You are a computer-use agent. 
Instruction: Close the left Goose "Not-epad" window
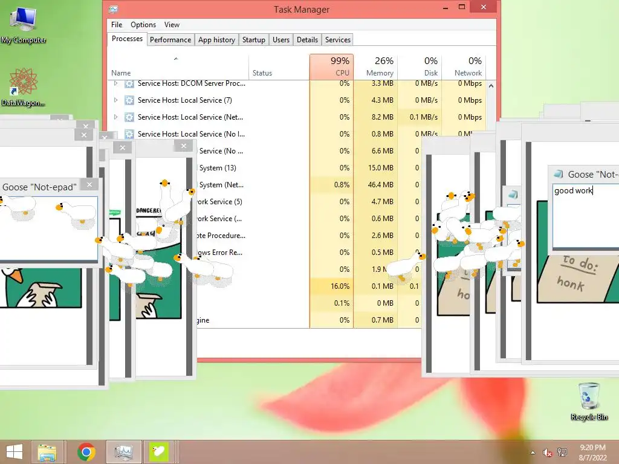click(x=89, y=184)
